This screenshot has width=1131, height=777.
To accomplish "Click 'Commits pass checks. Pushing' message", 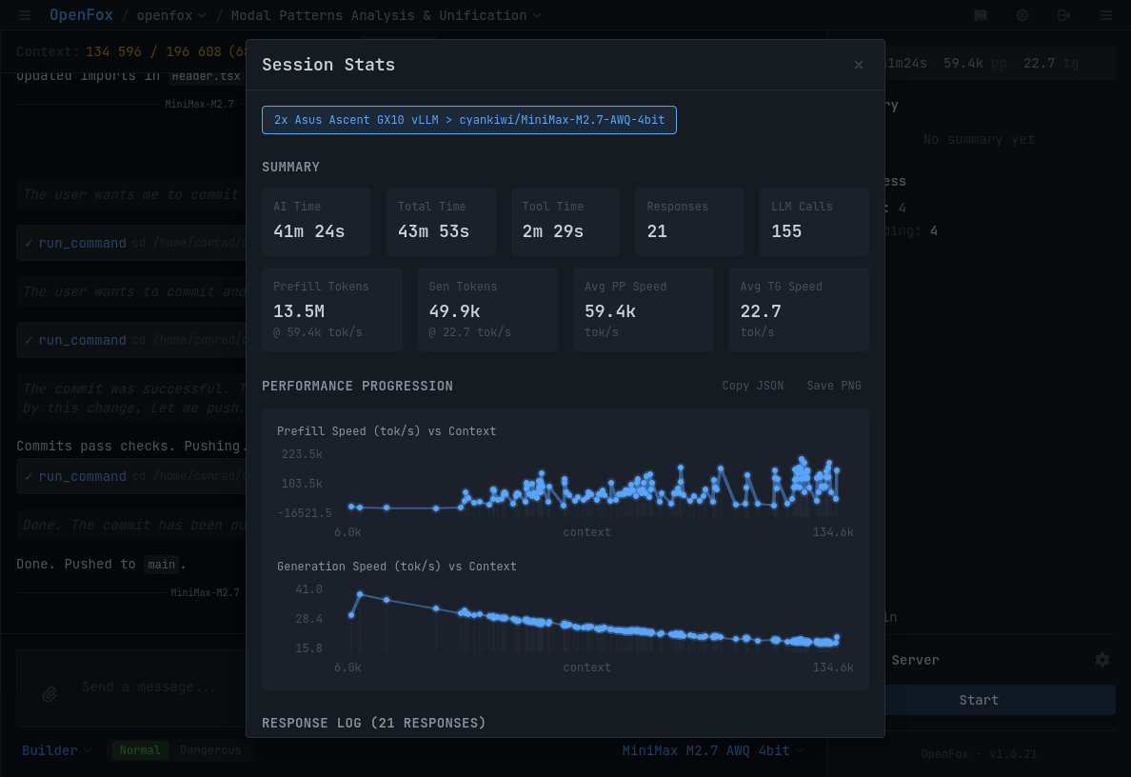I will click(131, 446).
